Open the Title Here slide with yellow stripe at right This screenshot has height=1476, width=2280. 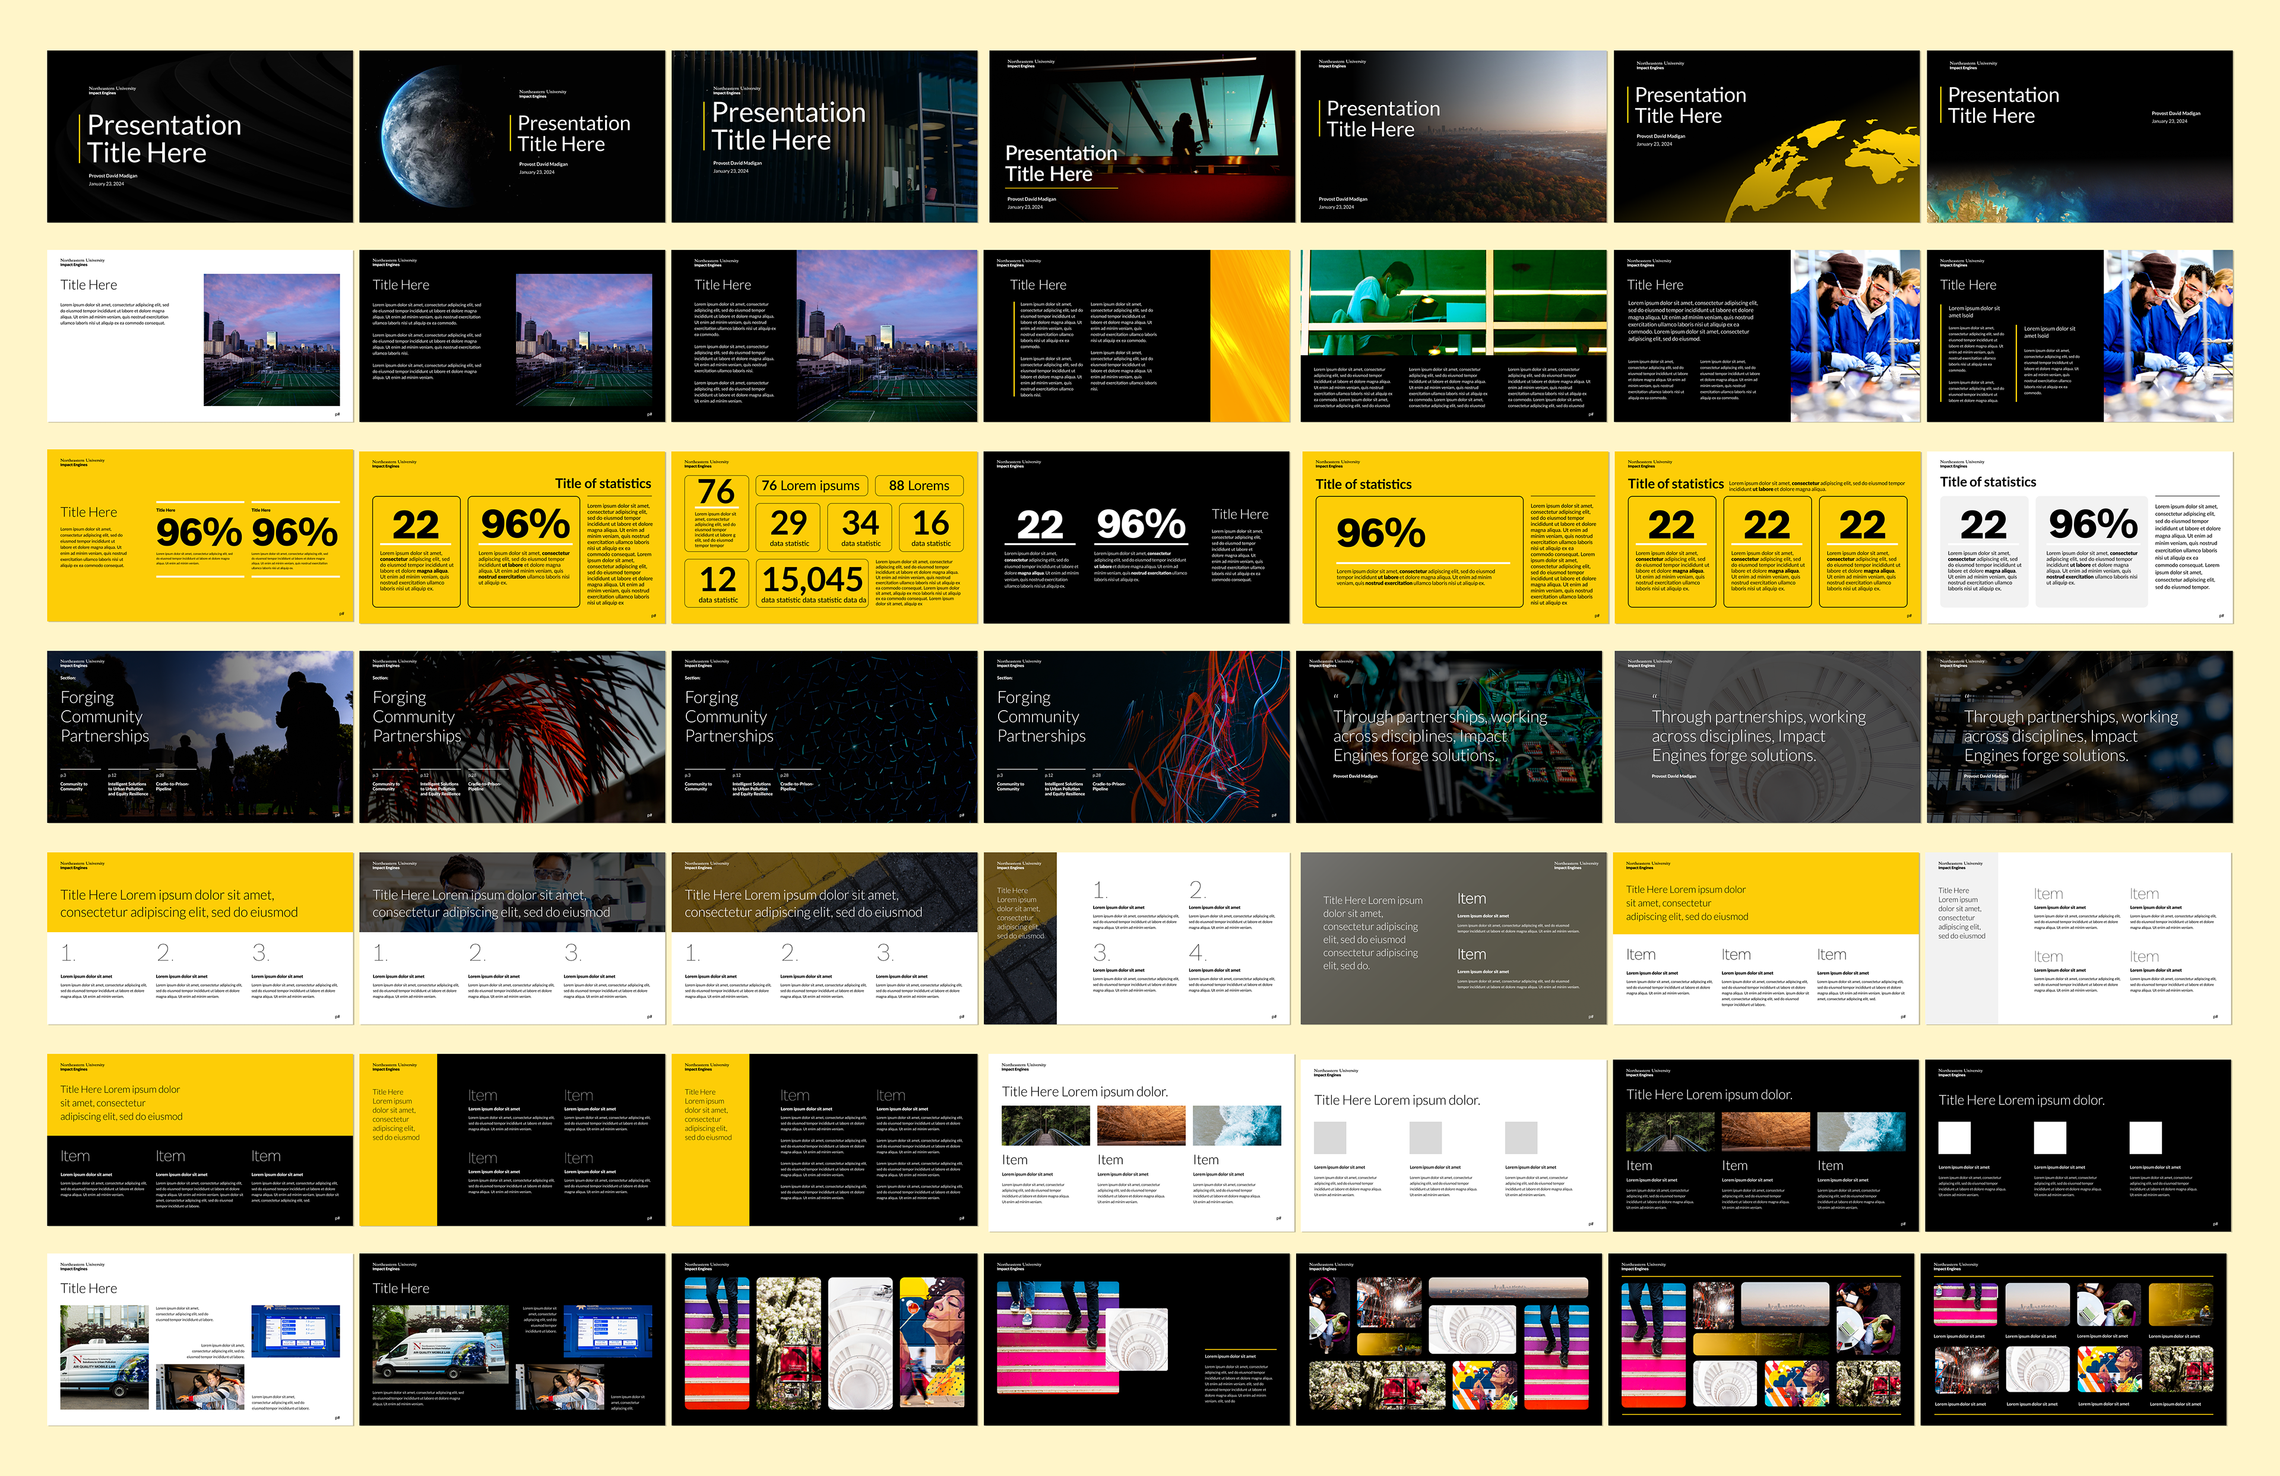(x=1137, y=336)
